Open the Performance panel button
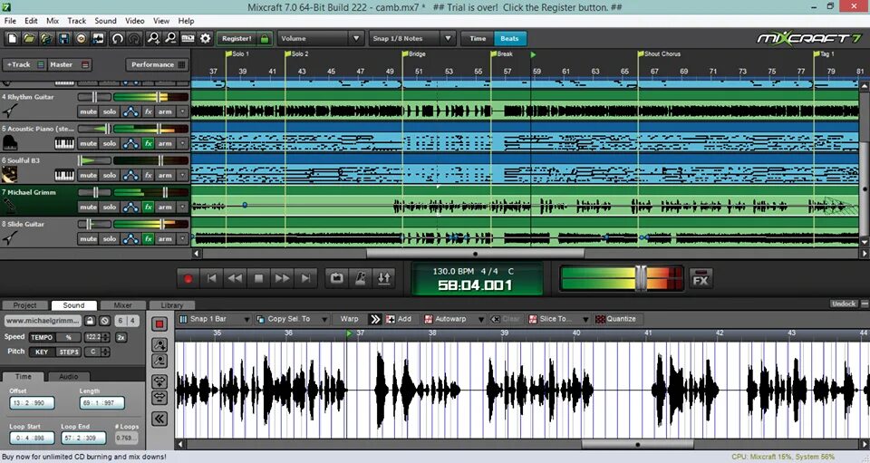The image size is (870, 463). [x=157, y=64]
